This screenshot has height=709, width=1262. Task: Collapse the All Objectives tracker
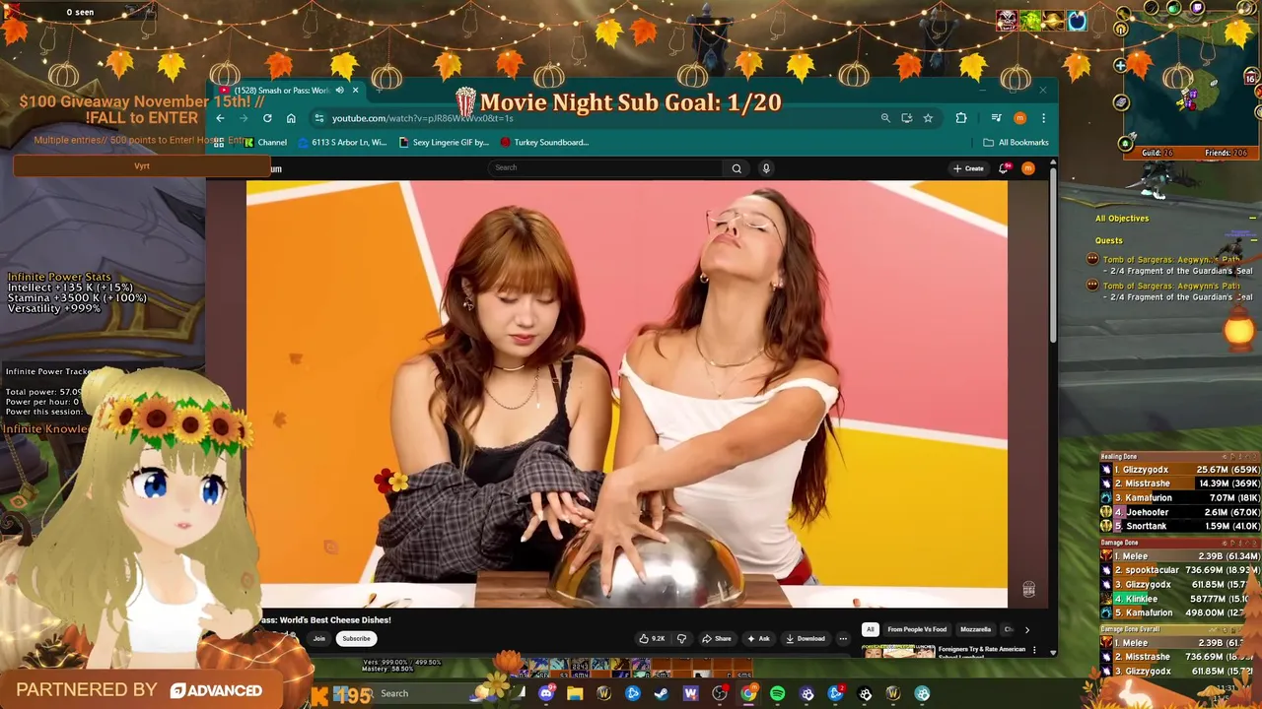[x=1252, y=219]
